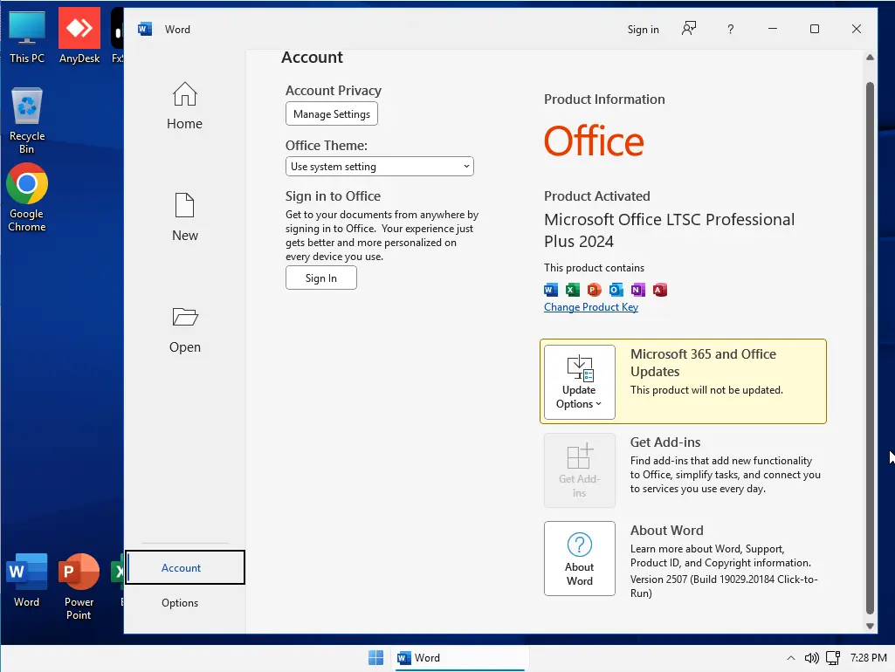Select PowerPoint desktop shortcut icon
Image resolution: width=895 pixels, height=672 pixels.
pos(79,586)
